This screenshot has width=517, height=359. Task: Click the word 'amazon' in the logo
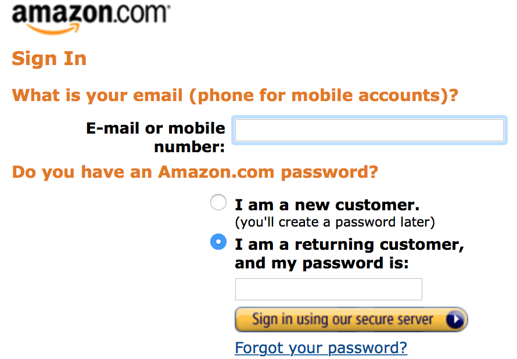click(x=60, y=14)
